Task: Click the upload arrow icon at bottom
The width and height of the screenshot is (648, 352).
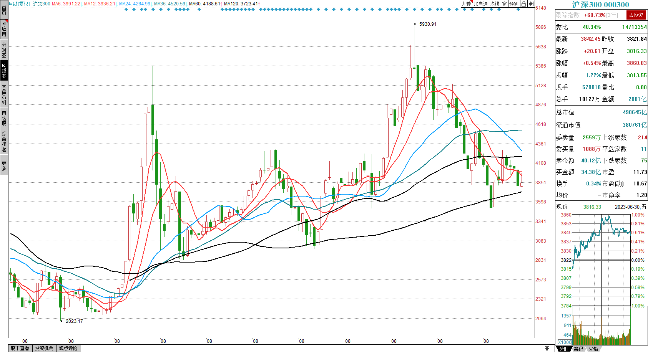Action: [x=547, y=348]
